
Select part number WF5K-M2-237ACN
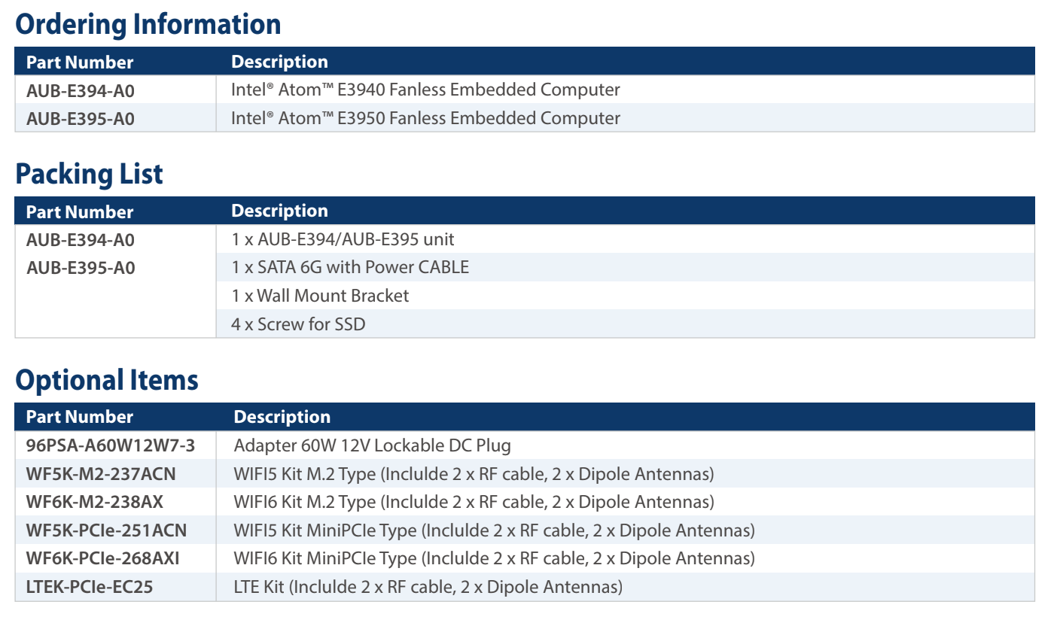tap(101, 474)
